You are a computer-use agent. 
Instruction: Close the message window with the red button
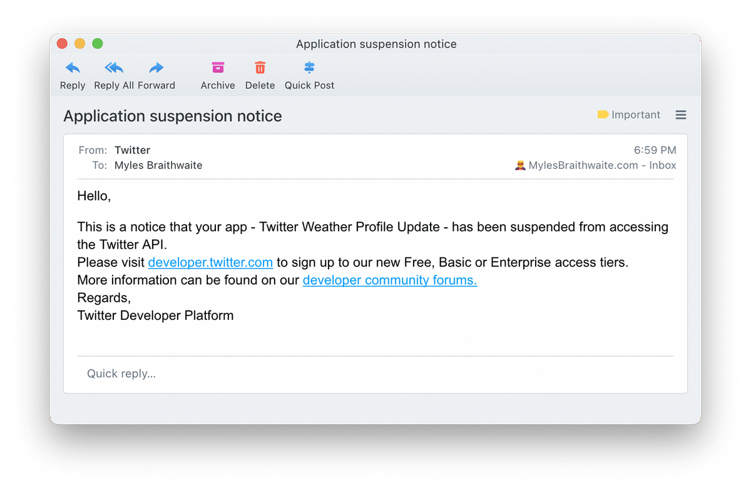click(x=62, y=44)
